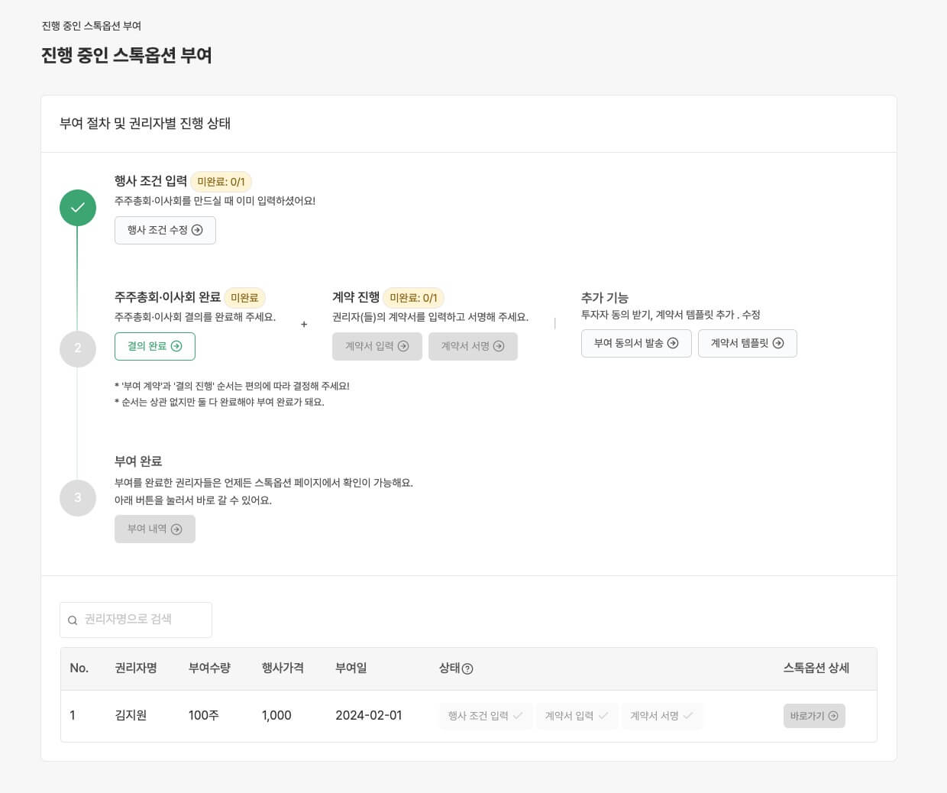This screenshot has height=793, width=947.
Task: Click the step 3 circle indicator
Action: (77, 497)
